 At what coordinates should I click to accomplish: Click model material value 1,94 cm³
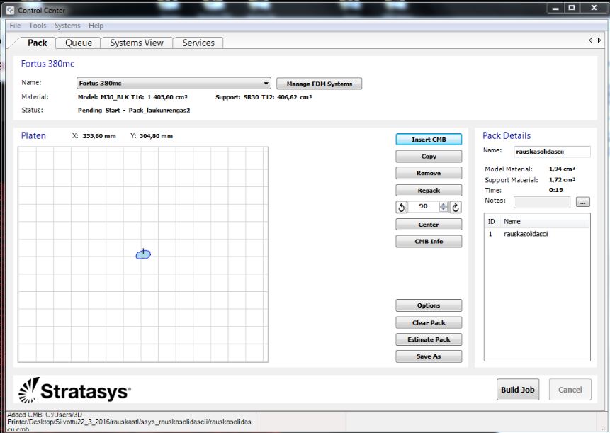(562, 169)
